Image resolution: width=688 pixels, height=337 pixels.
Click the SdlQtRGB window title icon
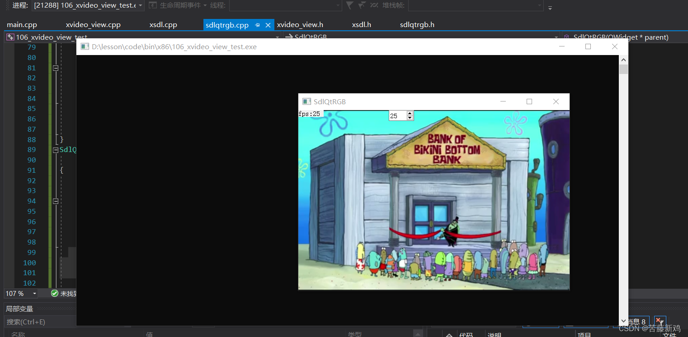click(306, 102)
